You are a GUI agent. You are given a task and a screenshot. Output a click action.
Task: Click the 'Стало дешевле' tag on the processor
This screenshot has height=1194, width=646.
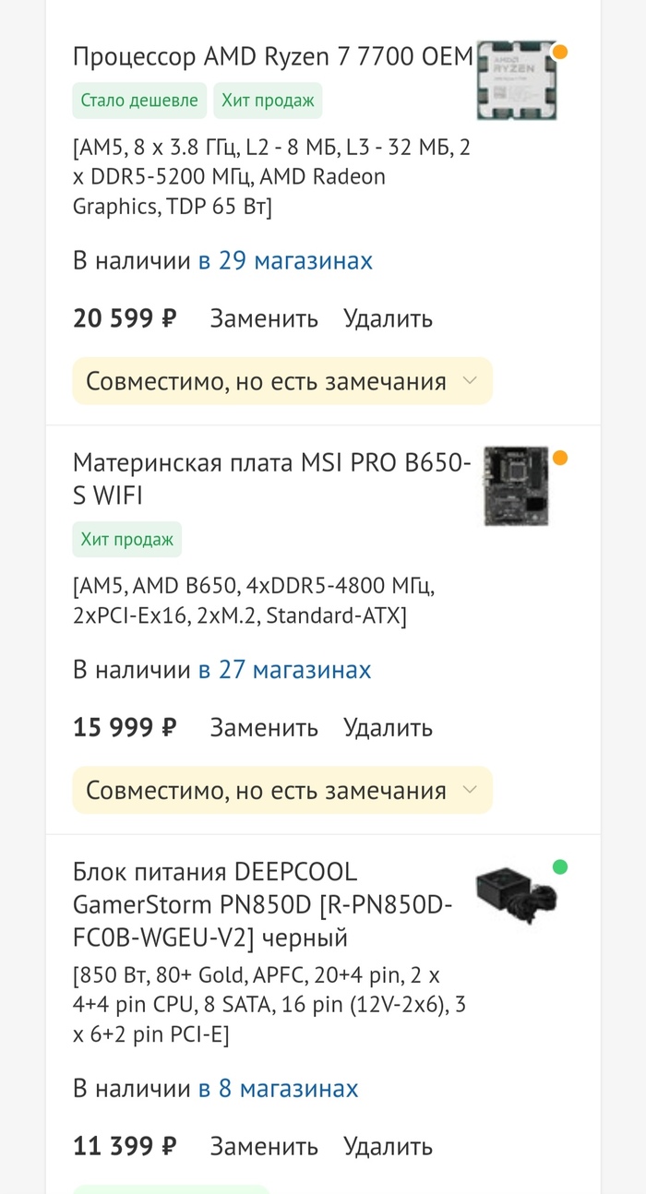point(139,101)
